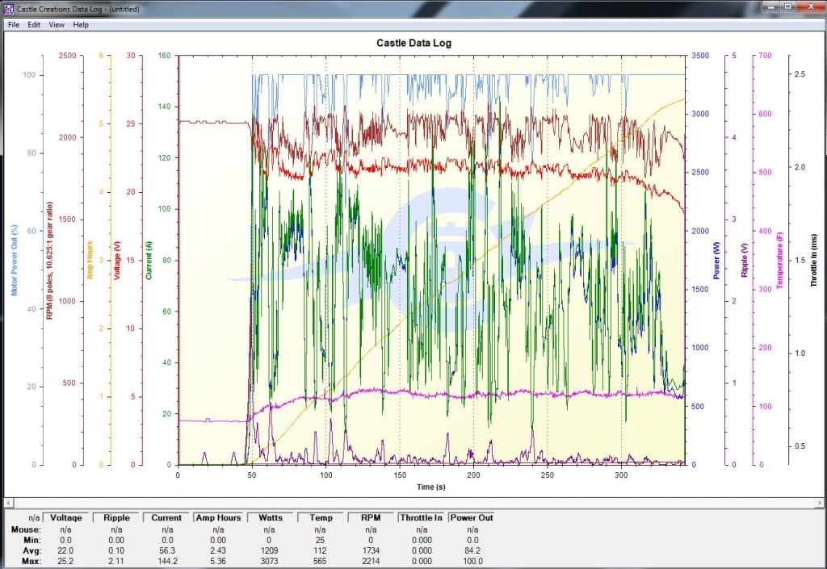827x569 pixels.
Task: Click the 700 tick on the Temperature axis
Action: (765, 56)
